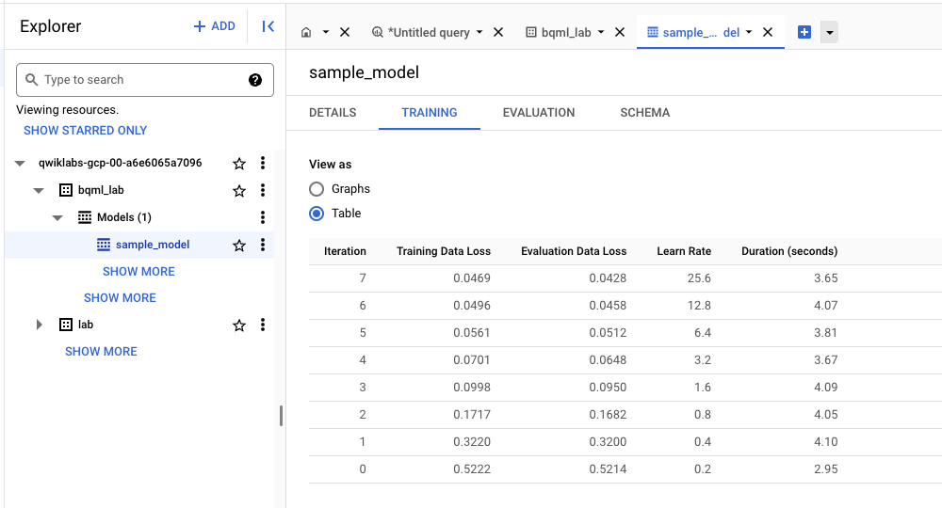Switch to the EVALUATION tab
Viewport: 942px width, 508px height.
click(538, 113)
